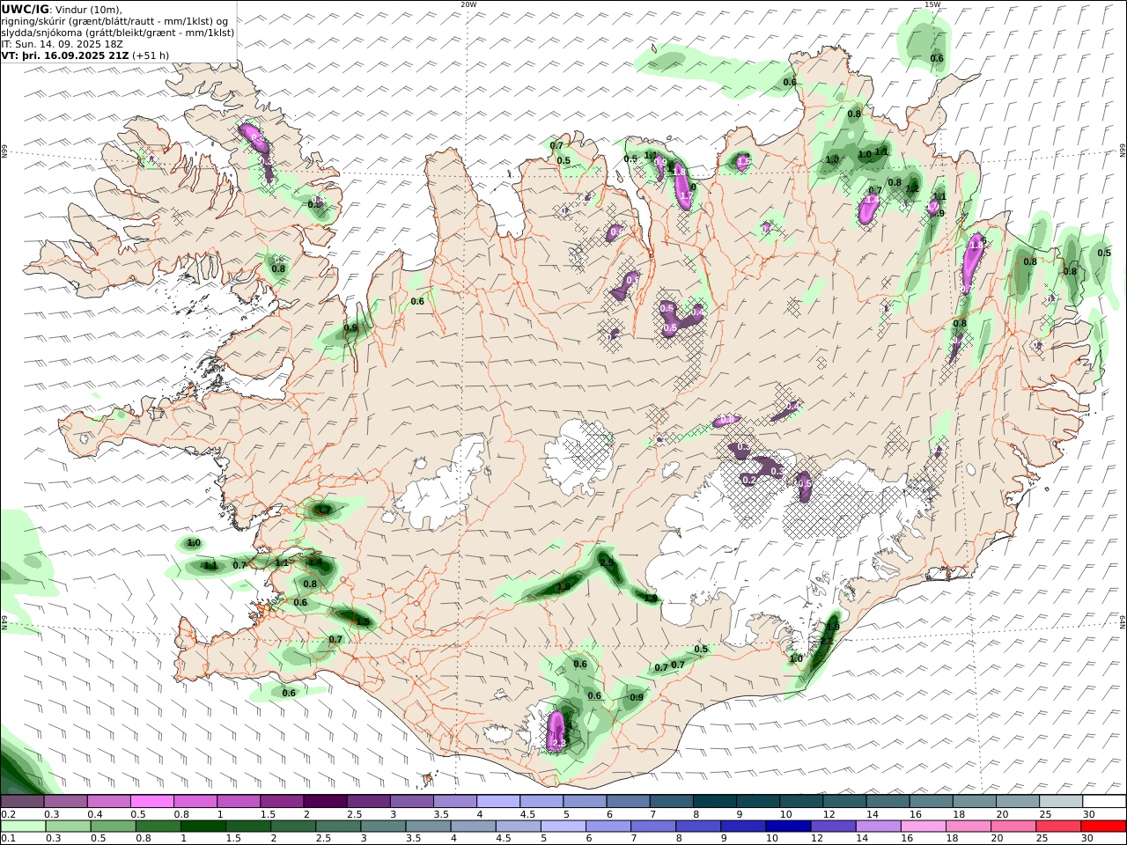
Task: Select the red-pink 25 swatch in rain scale
Action: (1057, 827)
